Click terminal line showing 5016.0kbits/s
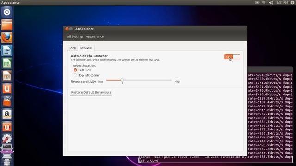Viewport: 296px width, 166px height. coord(270,110)
